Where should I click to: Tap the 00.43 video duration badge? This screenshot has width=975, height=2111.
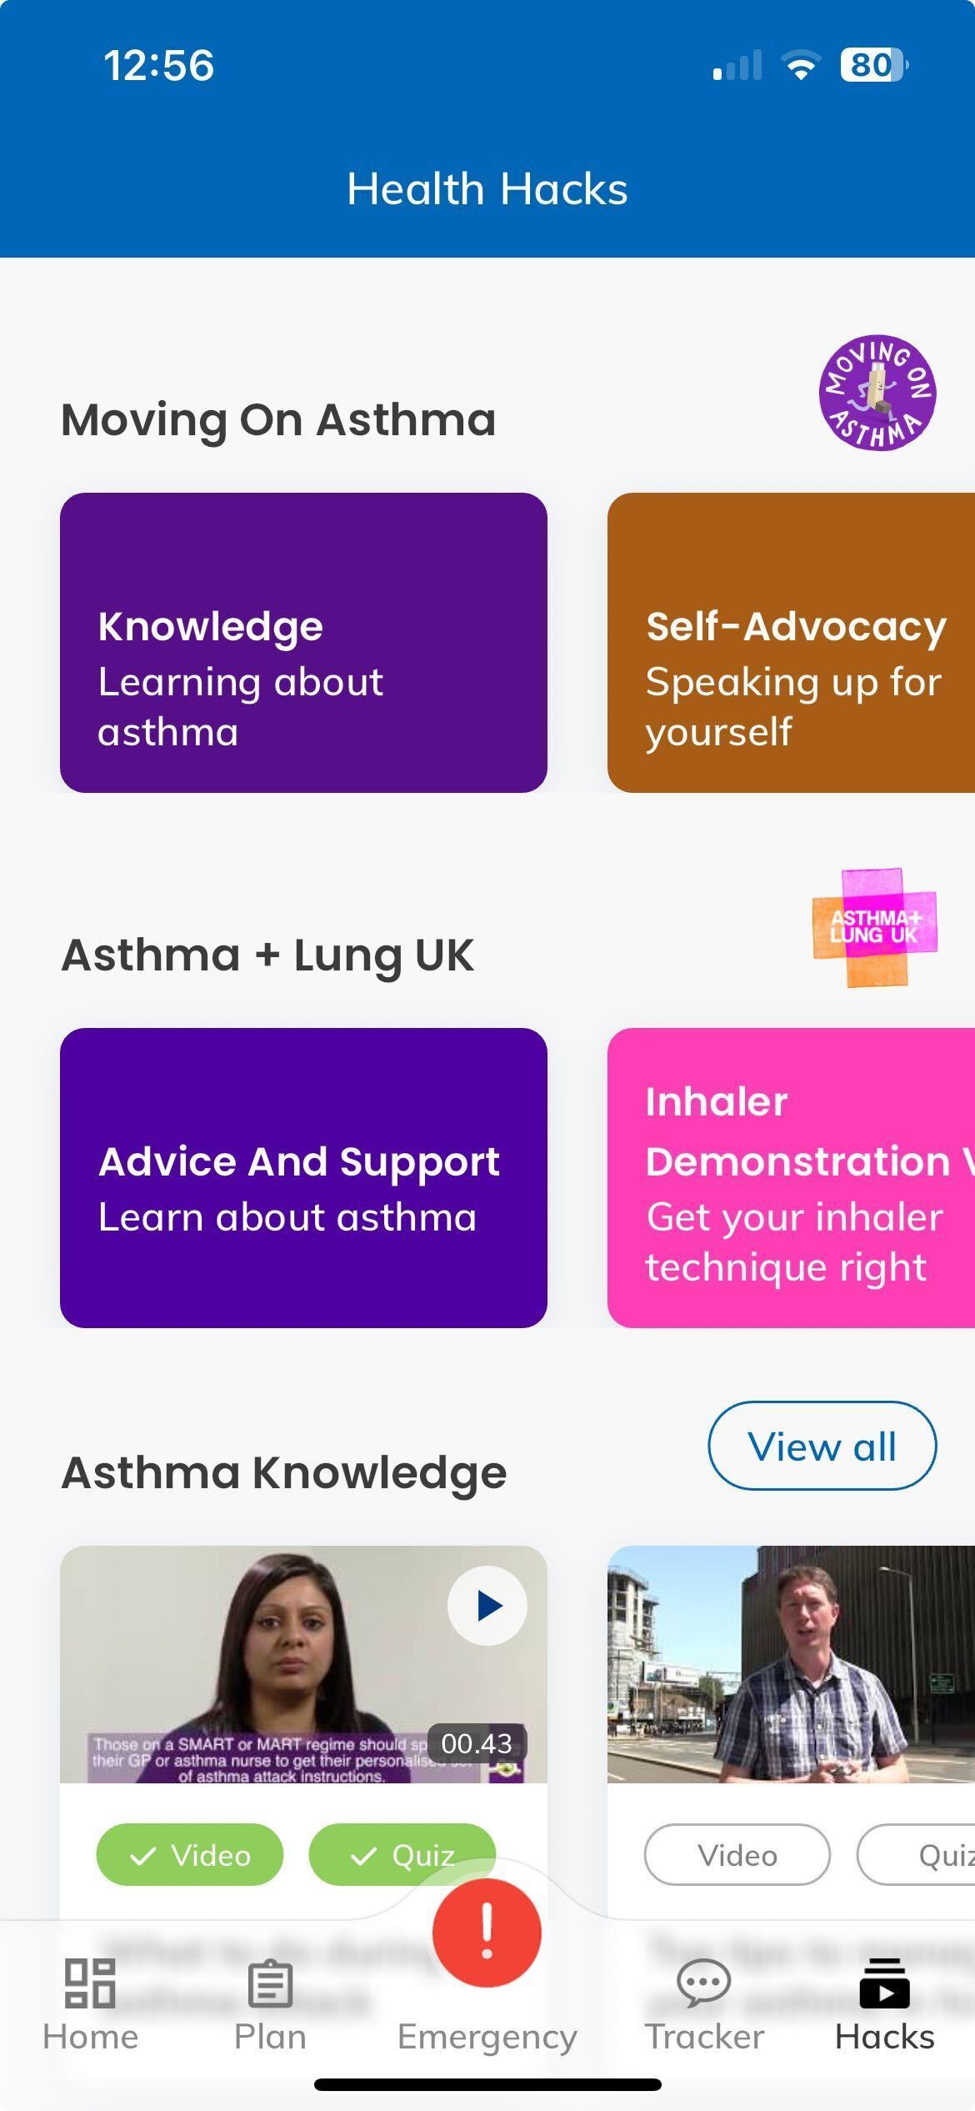pyautogui.click(x=476, y=1742)
